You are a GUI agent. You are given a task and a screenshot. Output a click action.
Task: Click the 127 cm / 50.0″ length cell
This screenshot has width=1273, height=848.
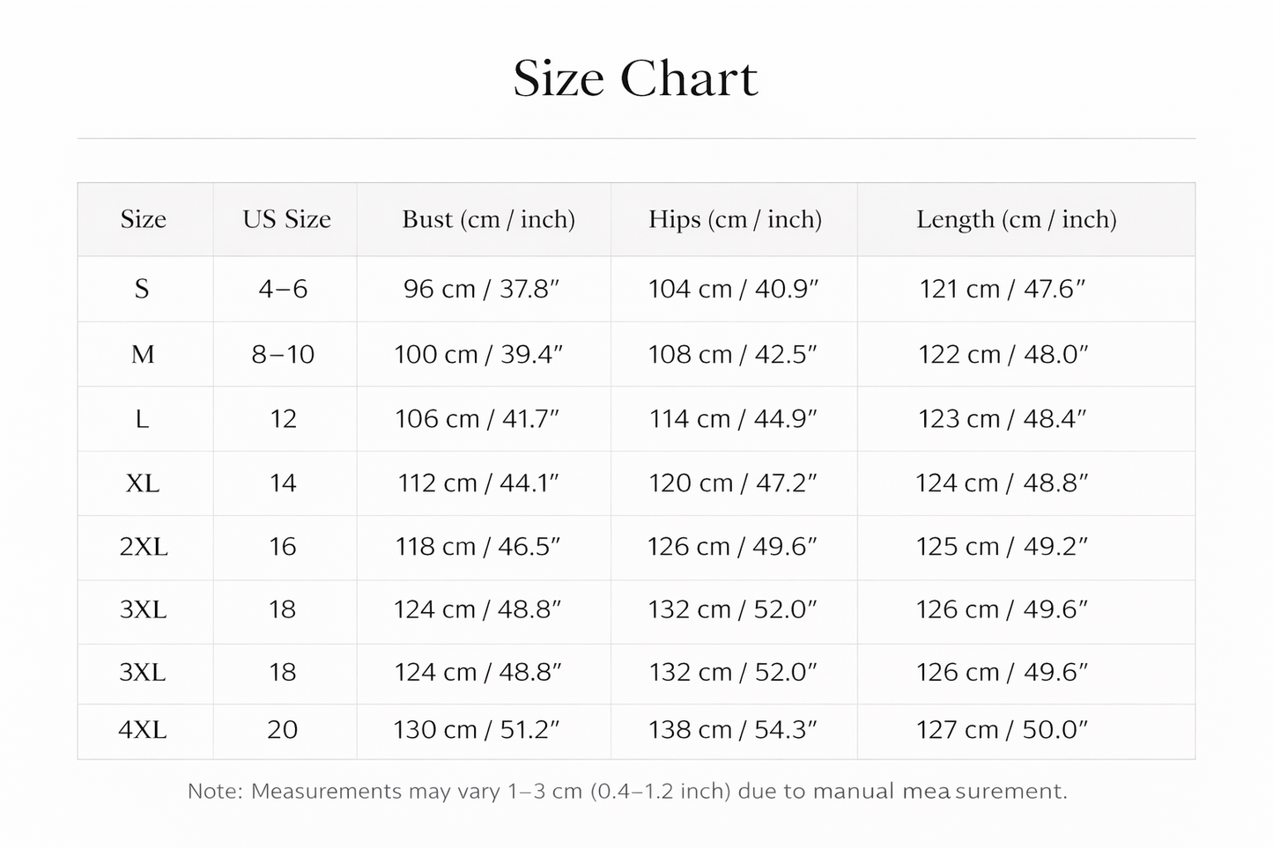pyautogui.click(x=1002, y=730)
